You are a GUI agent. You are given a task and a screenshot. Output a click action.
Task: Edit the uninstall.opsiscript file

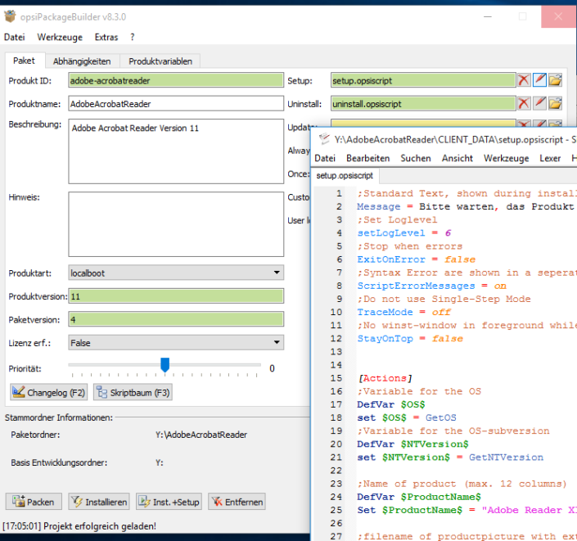539,103
